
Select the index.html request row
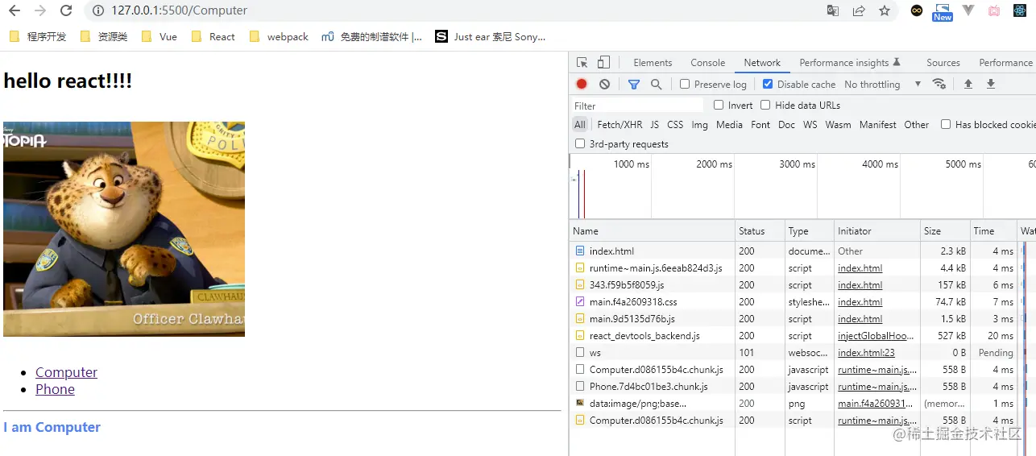[x=802, y=251]
